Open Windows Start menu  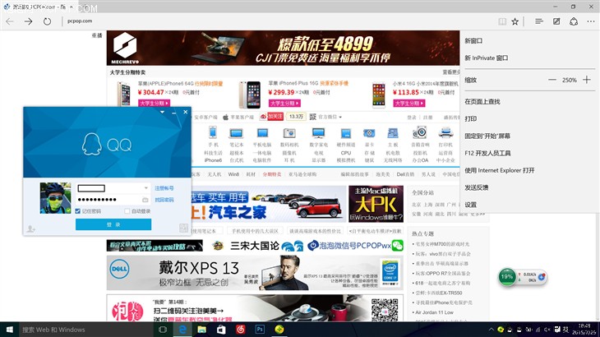10,330
